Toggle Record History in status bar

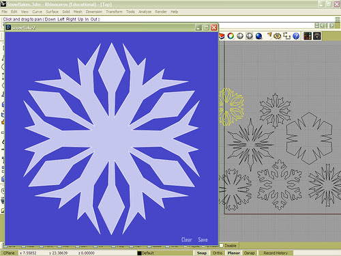pyautogui.click(x=276, y=253)
